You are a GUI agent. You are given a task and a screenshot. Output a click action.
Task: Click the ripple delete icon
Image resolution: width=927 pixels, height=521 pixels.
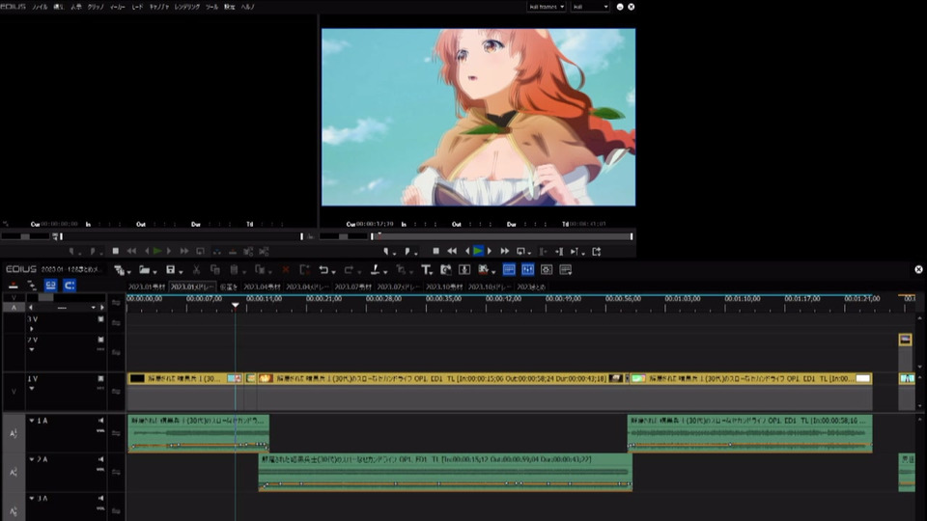pos(305,270)
